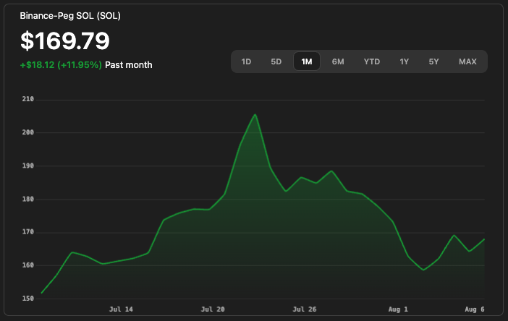The height and width of the screenshot is (321, 508).
Task: Click the Jul 26 date label
Action: click(x=305, y=309)
